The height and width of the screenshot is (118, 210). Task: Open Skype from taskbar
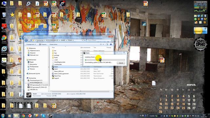pyautogui.click(x=44, y=116)
